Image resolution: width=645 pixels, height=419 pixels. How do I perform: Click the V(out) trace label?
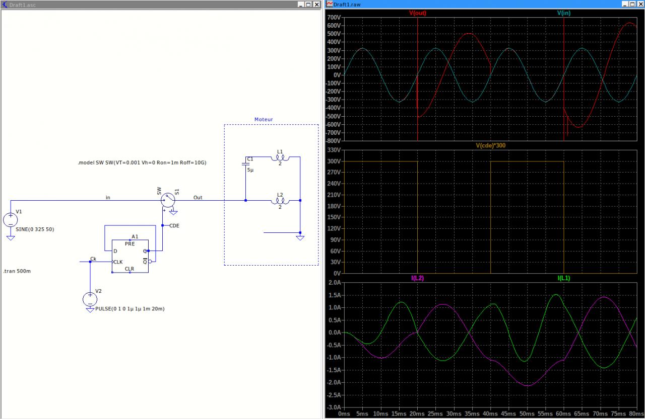coord(417,13)
